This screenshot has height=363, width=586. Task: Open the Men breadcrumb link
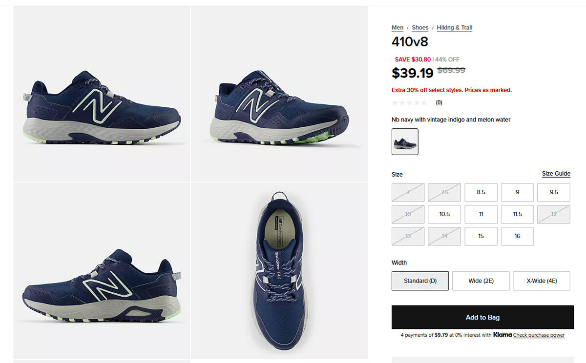tap(398, 28)
